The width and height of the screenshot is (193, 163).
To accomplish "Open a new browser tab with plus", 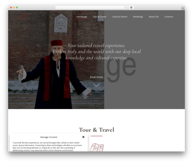I will coord(183,8).
